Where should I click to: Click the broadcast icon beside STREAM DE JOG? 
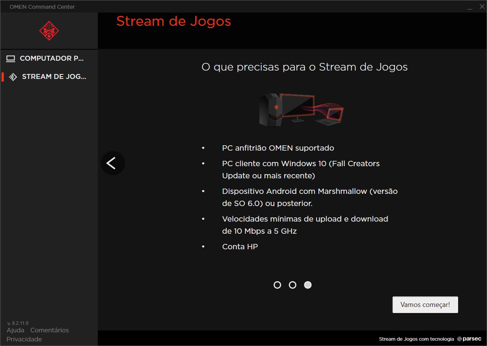[13, 77]
